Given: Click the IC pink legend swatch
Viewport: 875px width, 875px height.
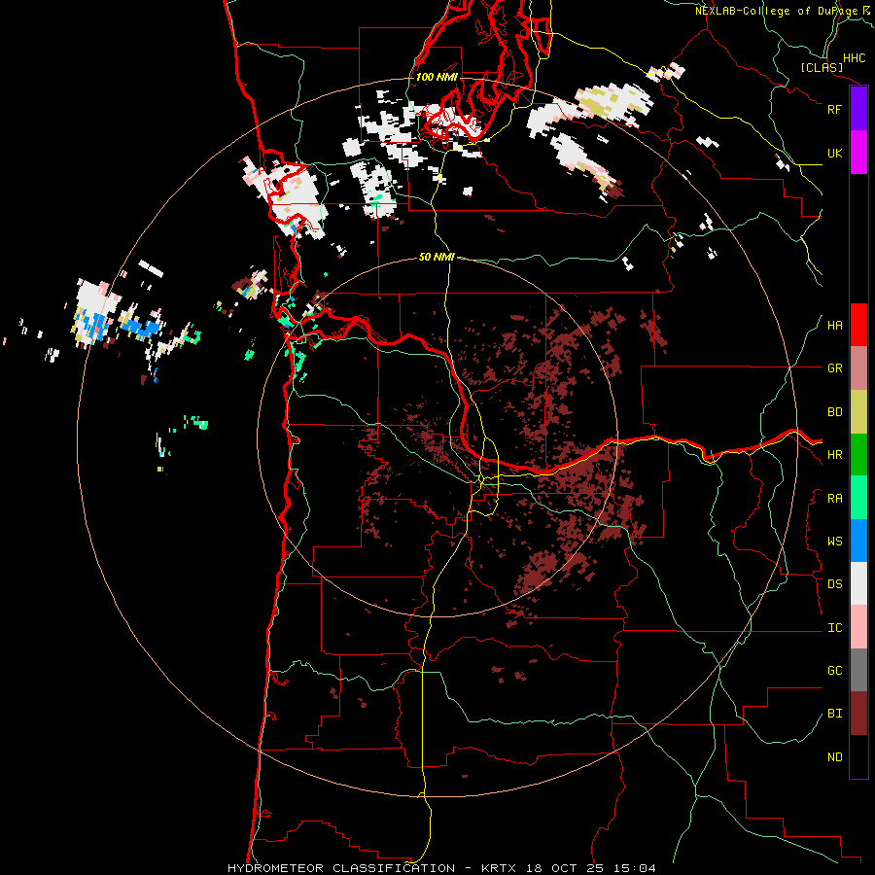Looking at the screenshot, I should pos(858,627).
